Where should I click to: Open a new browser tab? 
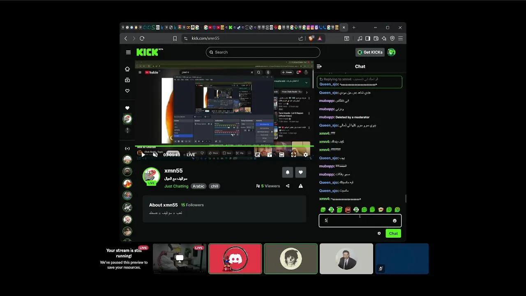354,28
